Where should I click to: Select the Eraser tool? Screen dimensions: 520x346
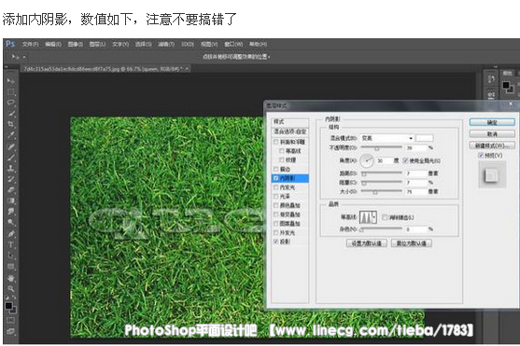click(10, 190)
